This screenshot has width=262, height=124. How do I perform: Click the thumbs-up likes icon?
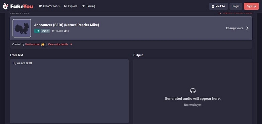(65, 31)
